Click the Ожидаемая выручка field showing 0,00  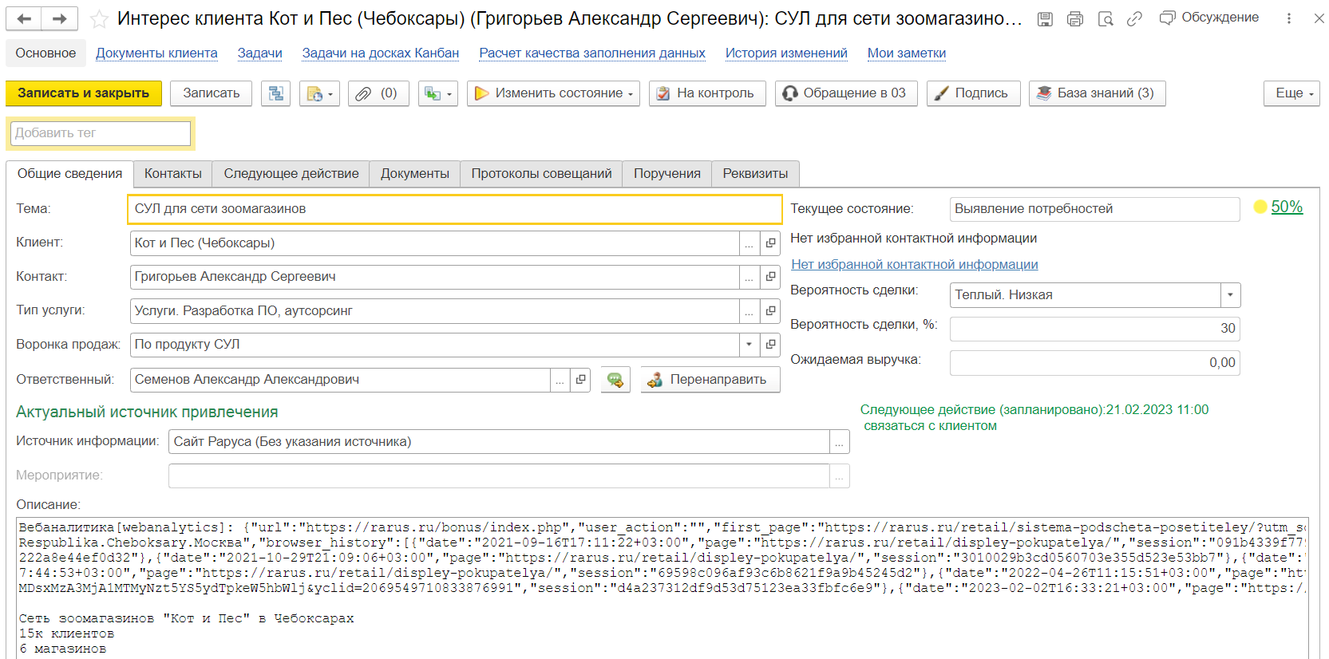pos(1095,363)
